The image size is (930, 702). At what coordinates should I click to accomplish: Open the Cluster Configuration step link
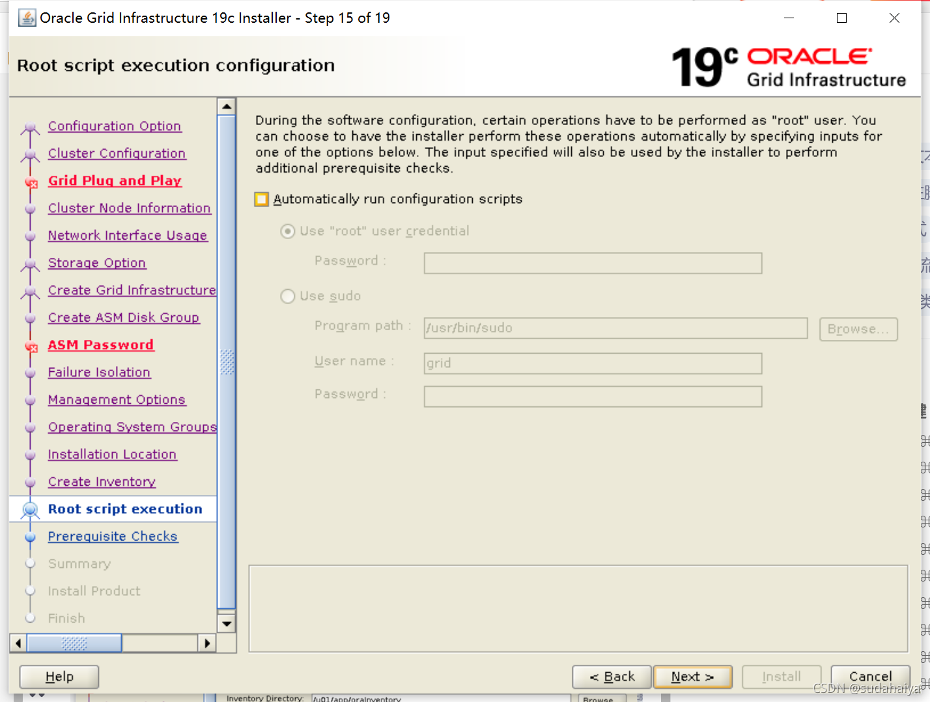click(x=117, y=154)
